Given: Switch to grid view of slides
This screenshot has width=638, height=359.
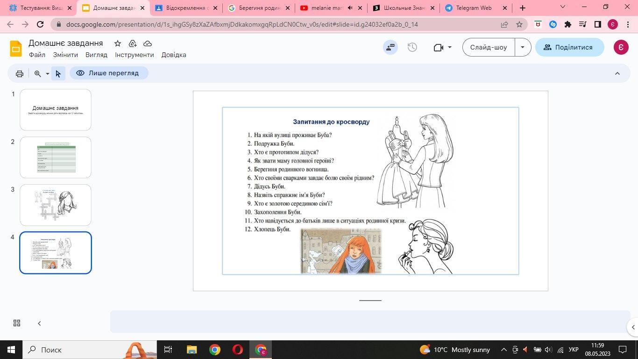Looking at the screenshot, I should coord(17,323).
